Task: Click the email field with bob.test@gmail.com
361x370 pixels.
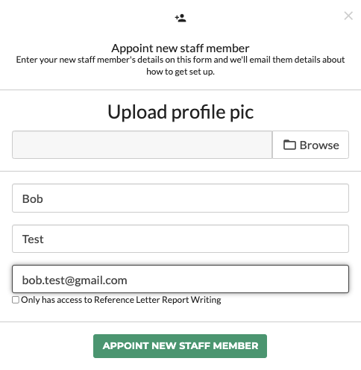Action: pos(180,279)
